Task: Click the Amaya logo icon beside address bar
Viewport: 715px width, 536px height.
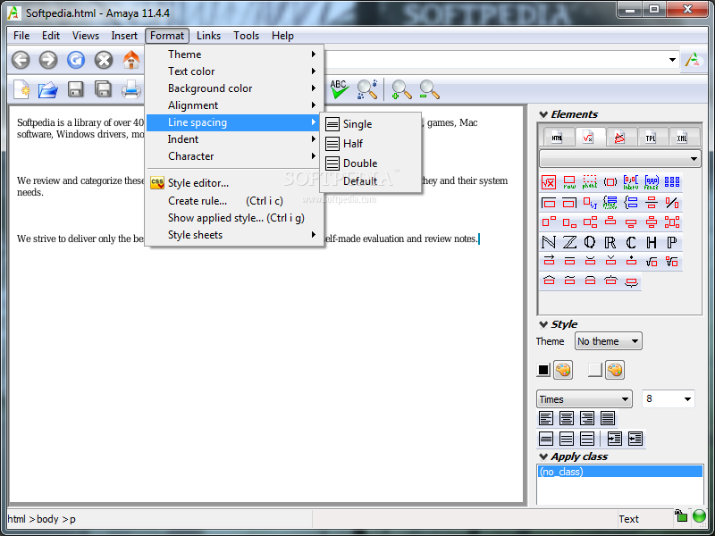Action: pos(694,60)
